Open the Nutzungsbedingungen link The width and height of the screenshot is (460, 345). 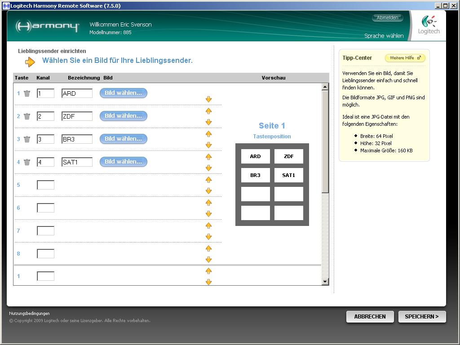coord(29,313)
